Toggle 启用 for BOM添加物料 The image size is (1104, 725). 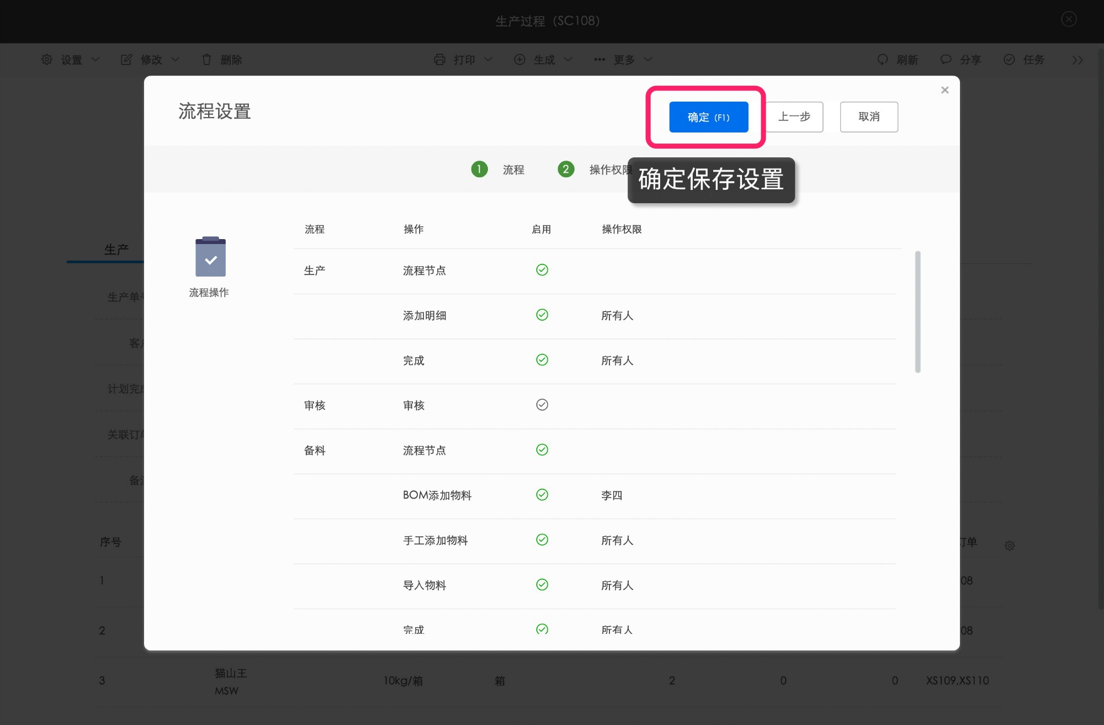point(542,495)
